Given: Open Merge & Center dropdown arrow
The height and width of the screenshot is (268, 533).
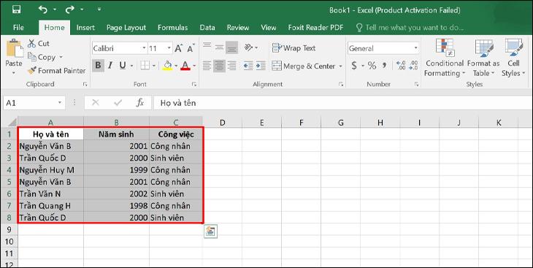Looking at the screenshot, I should [340, 66].
